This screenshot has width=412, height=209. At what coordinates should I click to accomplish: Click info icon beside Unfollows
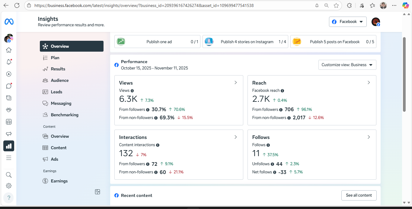pyautogui.click(x=273, y=164)
